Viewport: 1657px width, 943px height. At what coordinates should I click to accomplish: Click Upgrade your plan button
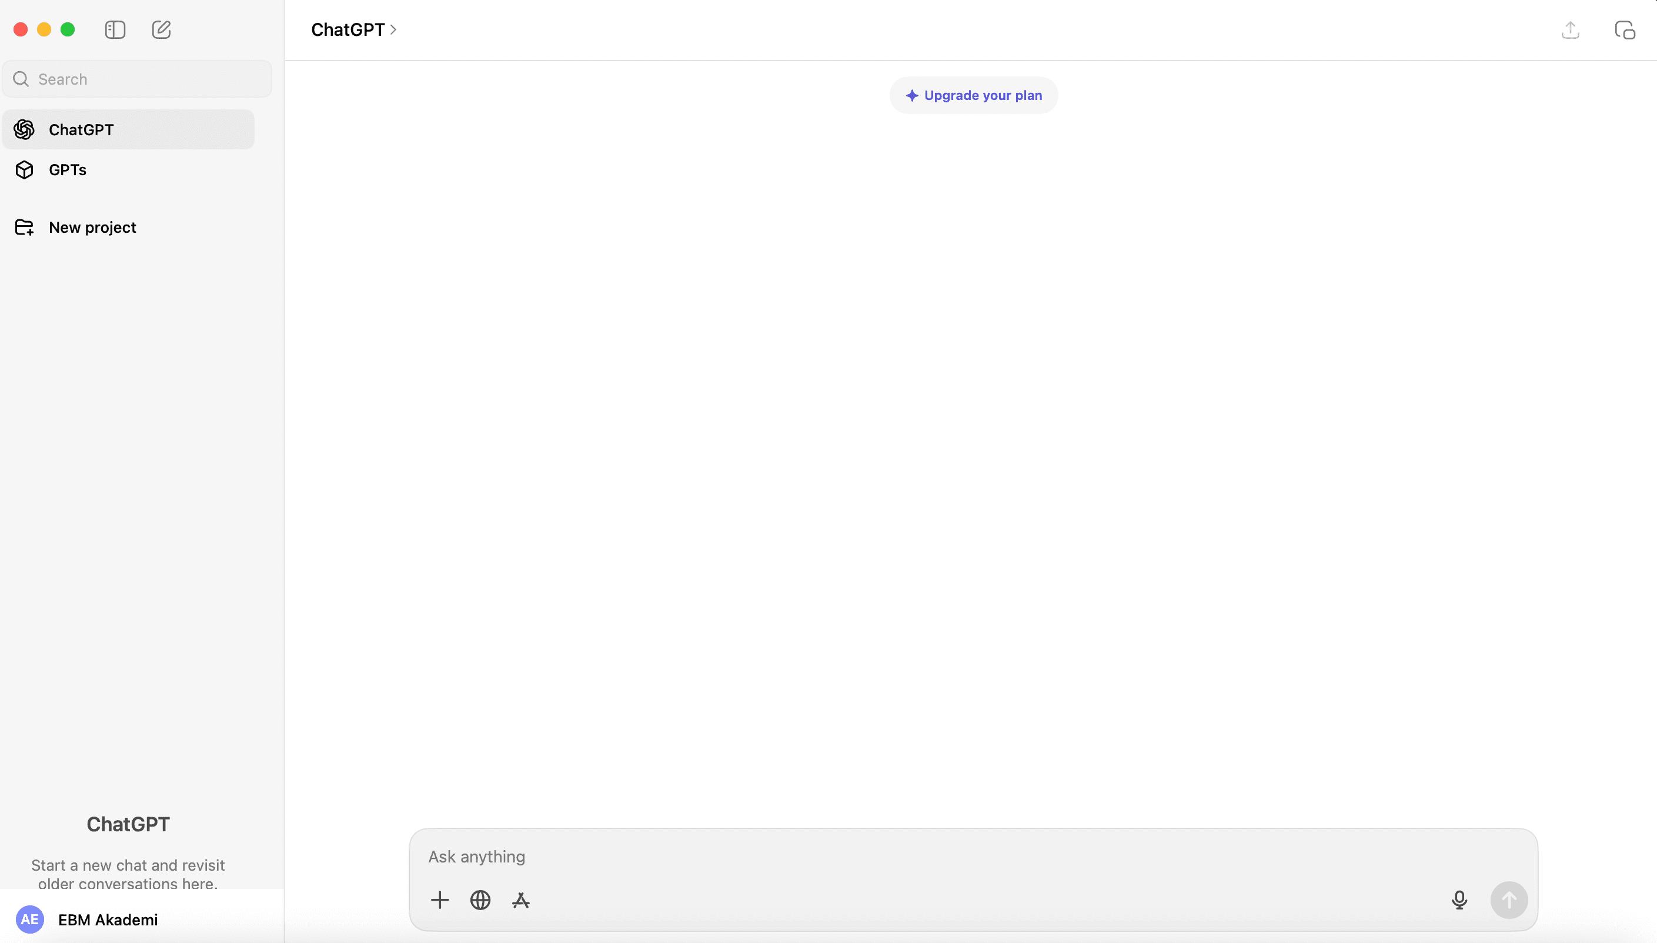(x=973, y=95)
